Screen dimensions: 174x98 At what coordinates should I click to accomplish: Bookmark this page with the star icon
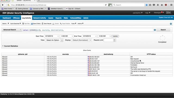coord(147,5)
